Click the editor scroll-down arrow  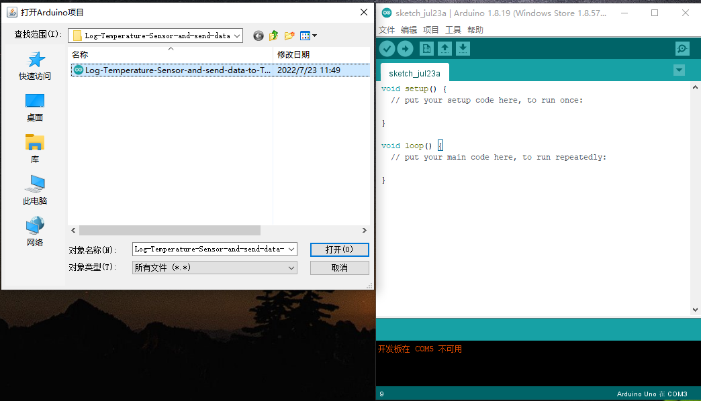point(695,309)
